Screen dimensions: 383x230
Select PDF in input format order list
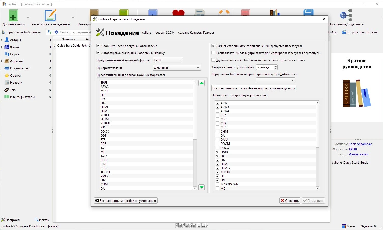tap(147, 144)
